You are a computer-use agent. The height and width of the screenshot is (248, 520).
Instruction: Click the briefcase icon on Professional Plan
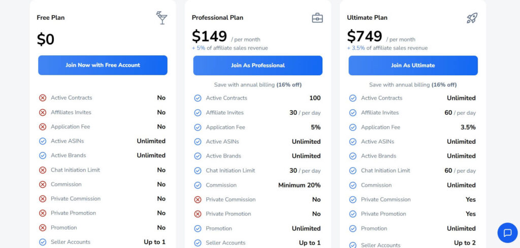pyautogui.click(x=317, y=18)
